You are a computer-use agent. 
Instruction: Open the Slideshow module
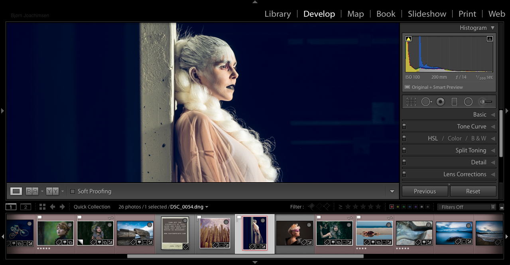(x=427, y=14)
